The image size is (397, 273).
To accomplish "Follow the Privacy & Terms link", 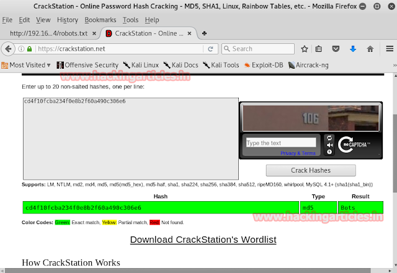I will tap(298, 153).
